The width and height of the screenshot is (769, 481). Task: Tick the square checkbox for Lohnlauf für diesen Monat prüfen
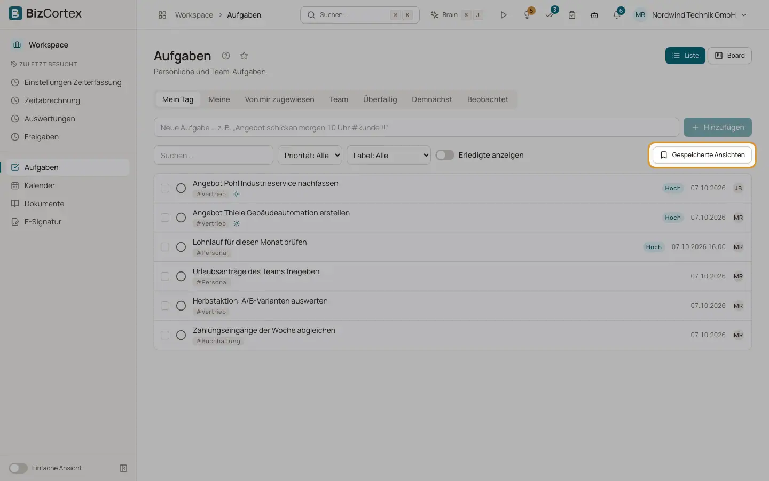click(165, 247)
